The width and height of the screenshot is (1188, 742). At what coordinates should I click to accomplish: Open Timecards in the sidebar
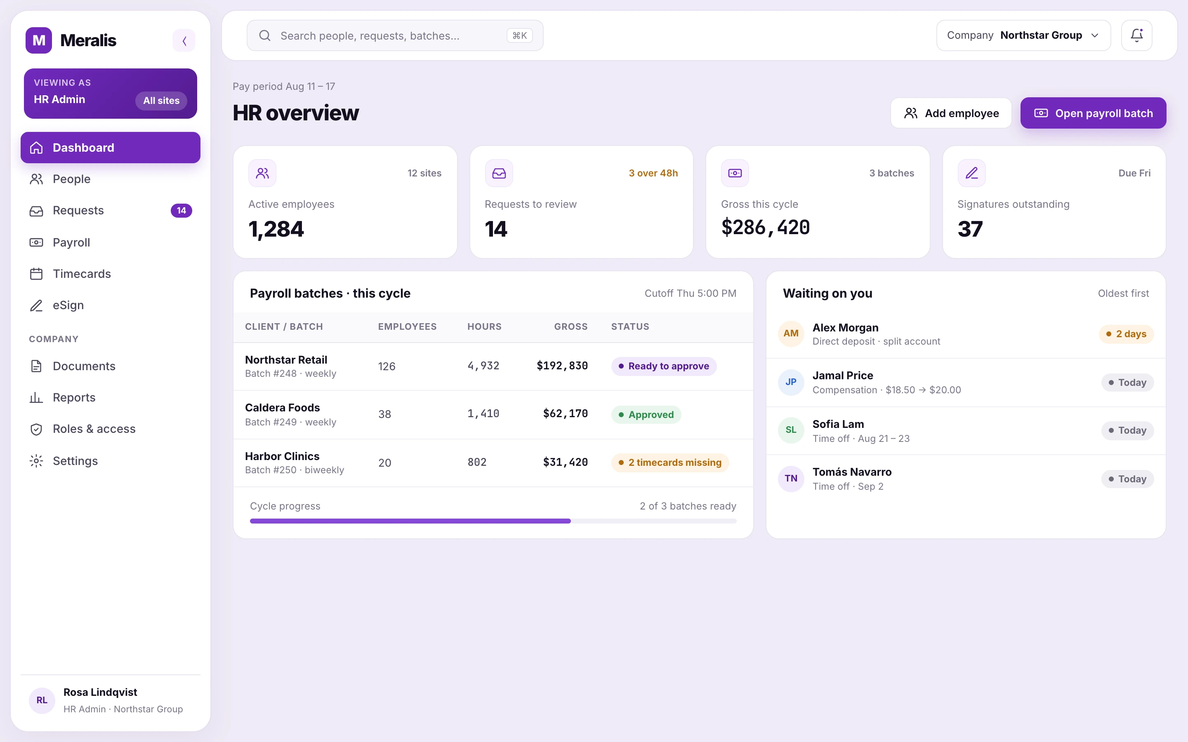point(111,274)
